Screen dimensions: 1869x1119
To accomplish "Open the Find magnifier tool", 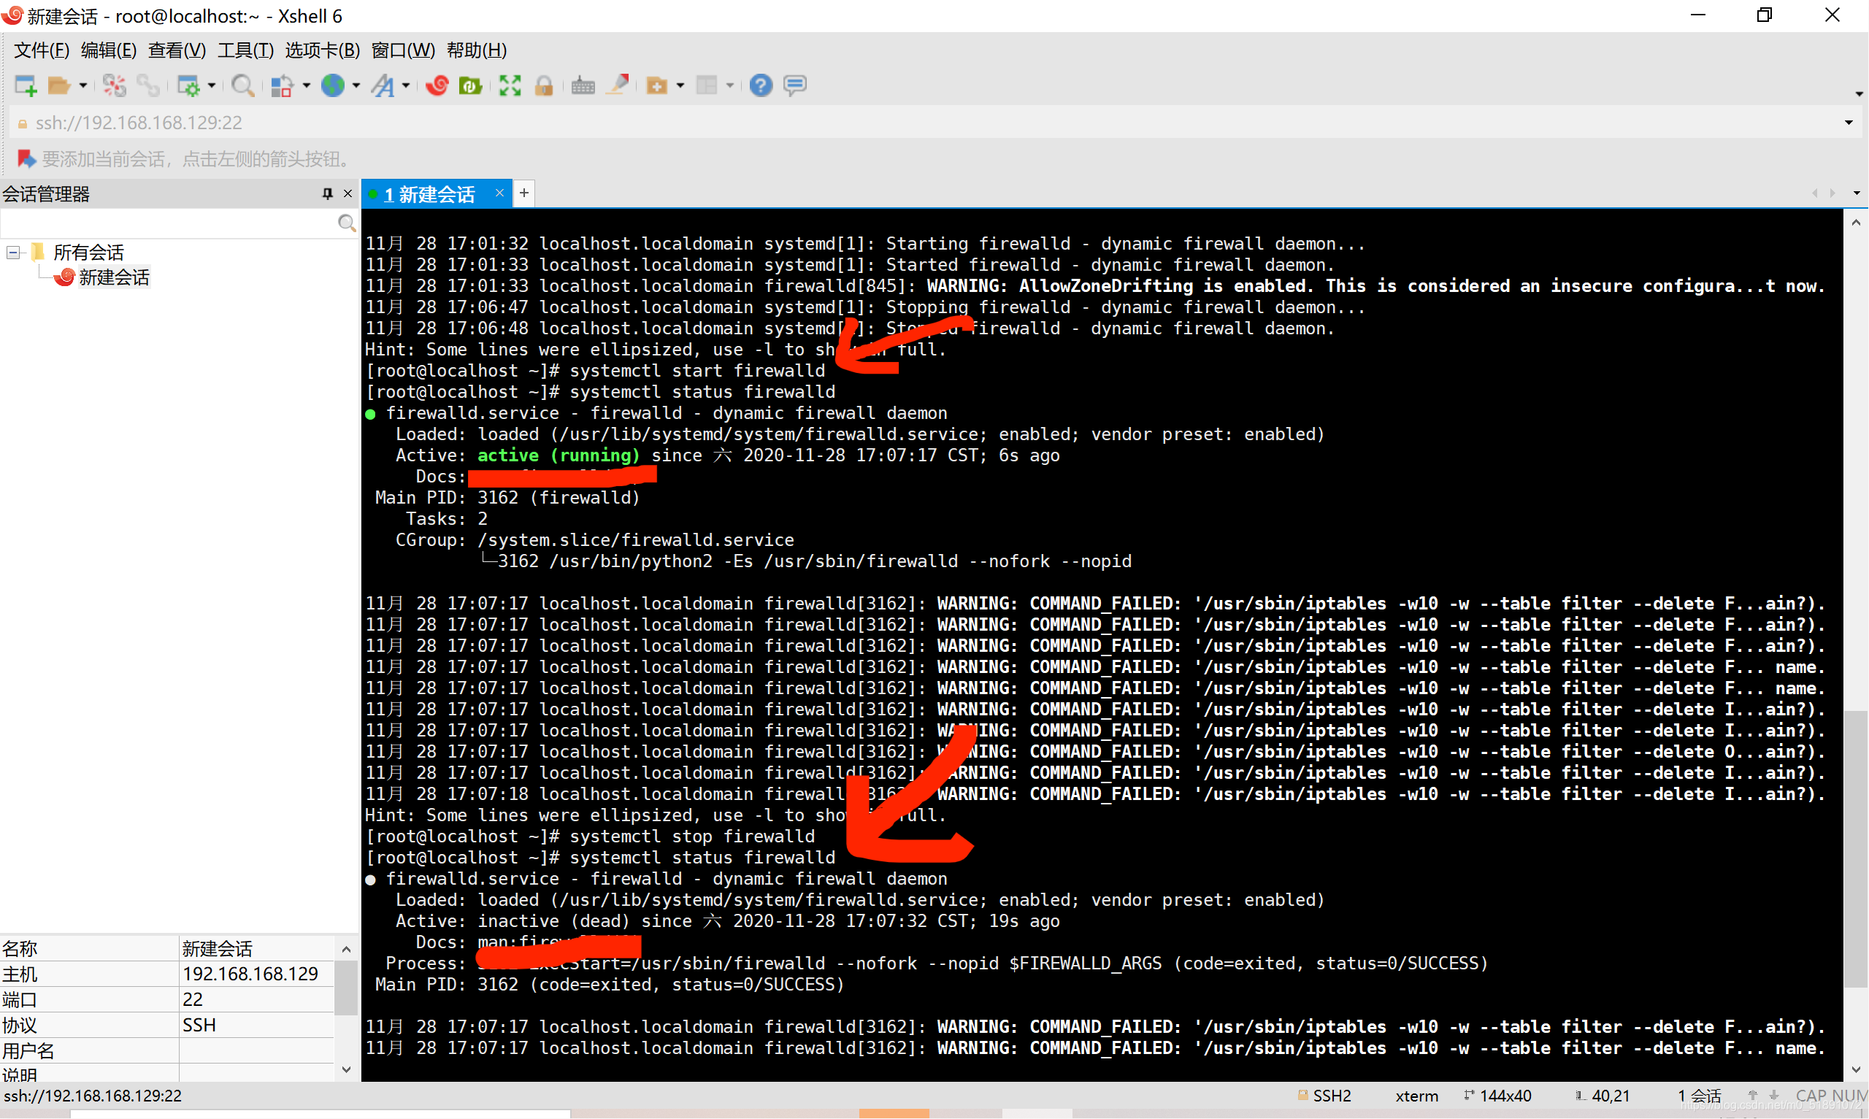I will [x=242, y=86].
